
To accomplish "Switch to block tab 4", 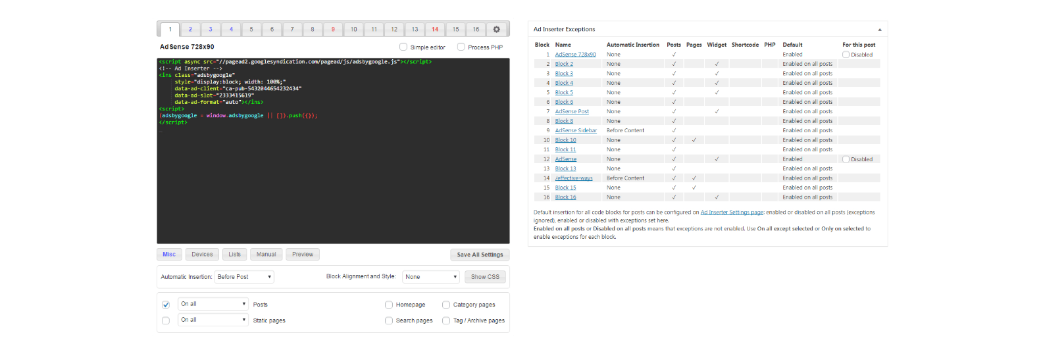I will (x=231, y=30).
